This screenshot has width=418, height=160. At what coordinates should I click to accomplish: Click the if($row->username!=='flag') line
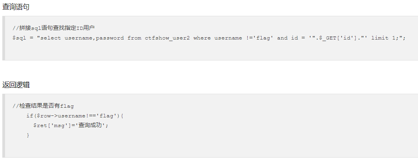click(75, 116)
